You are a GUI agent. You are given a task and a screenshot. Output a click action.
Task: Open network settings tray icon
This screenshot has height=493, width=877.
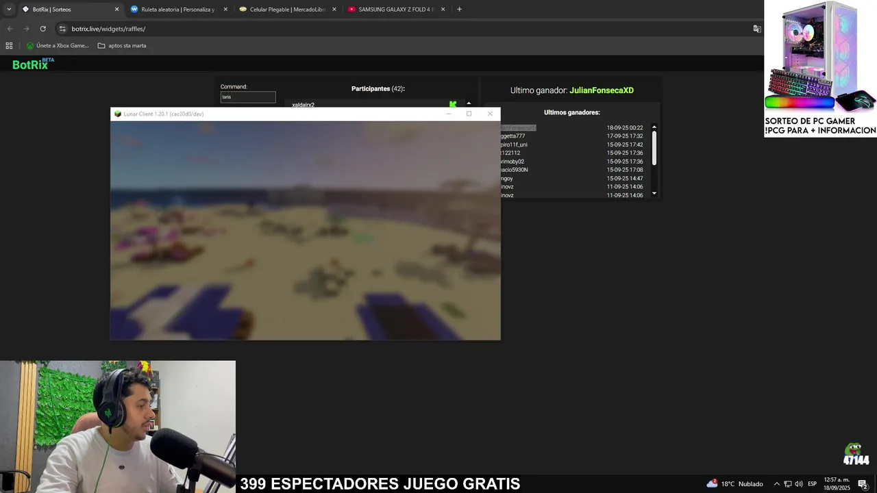click(787, 484)
